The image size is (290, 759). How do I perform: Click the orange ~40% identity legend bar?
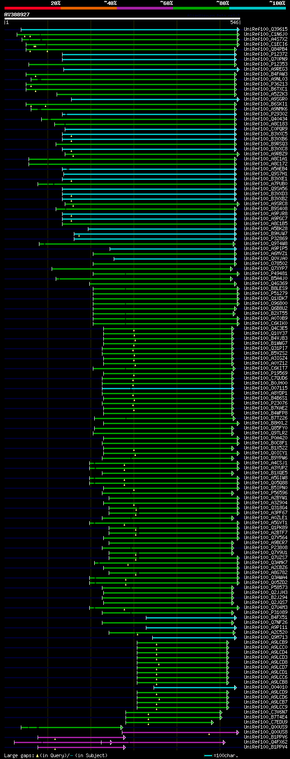point(88,8)
